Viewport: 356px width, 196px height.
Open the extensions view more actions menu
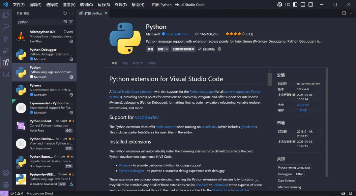click(x=71, y=13)
